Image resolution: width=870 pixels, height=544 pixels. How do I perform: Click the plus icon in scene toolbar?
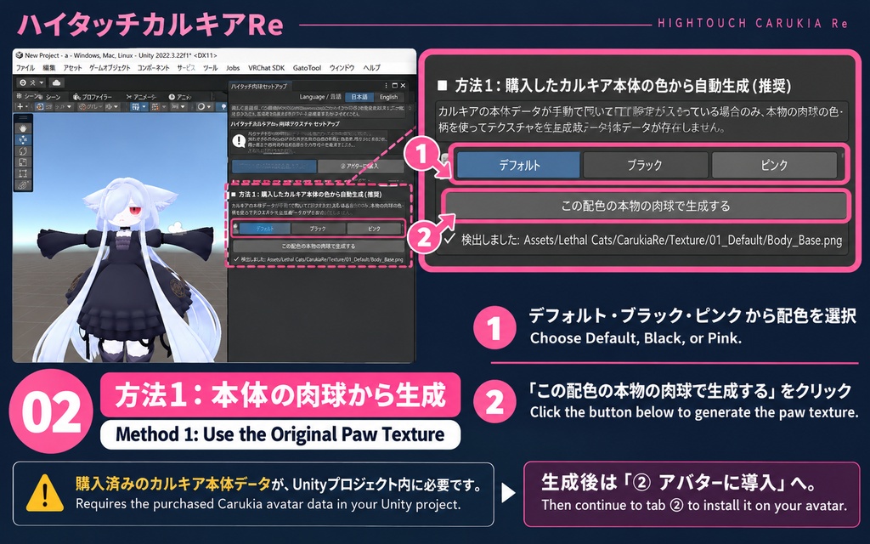[x=20, y=106]
